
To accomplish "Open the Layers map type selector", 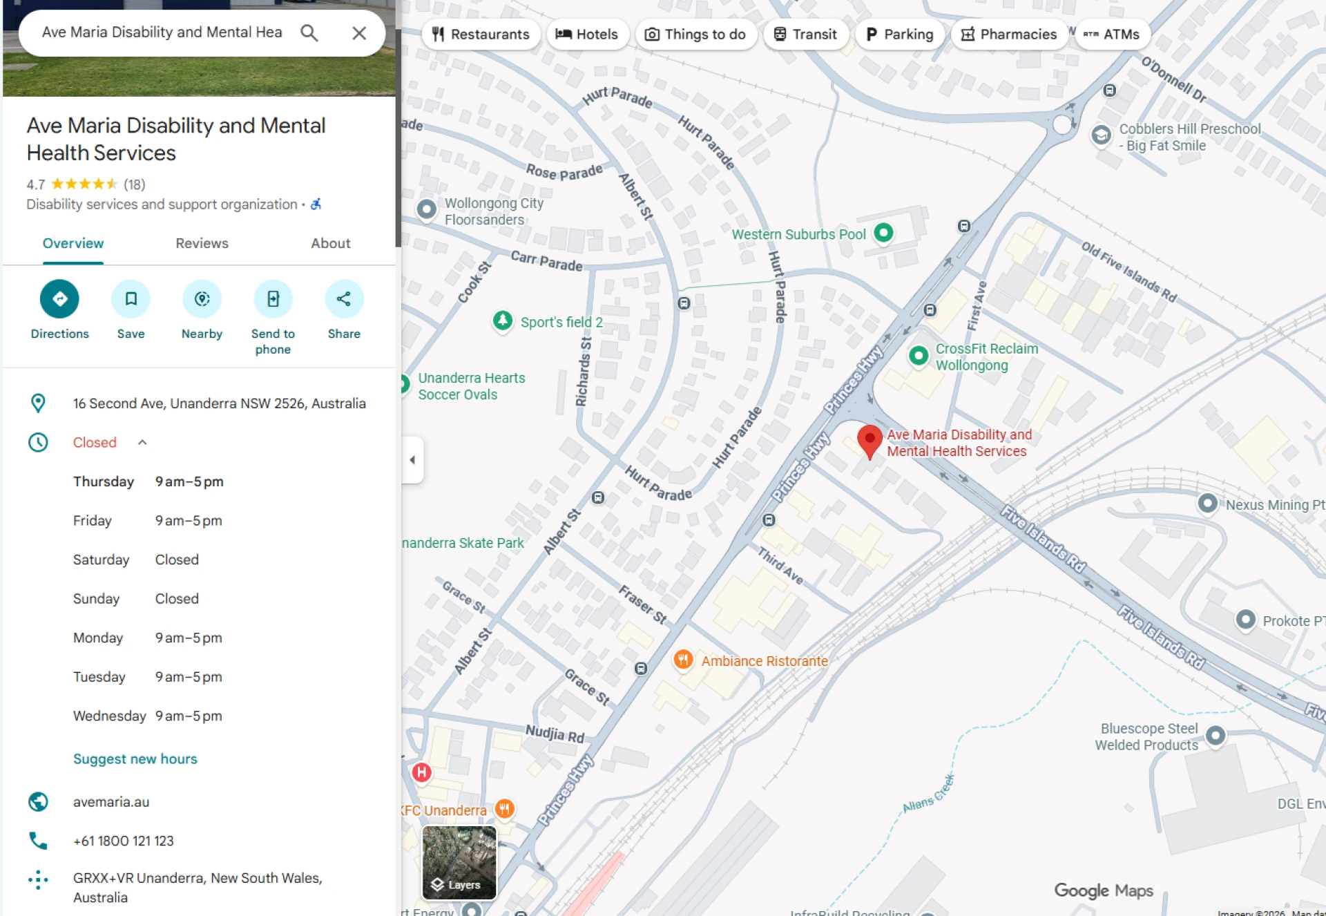I will point(459,863).
